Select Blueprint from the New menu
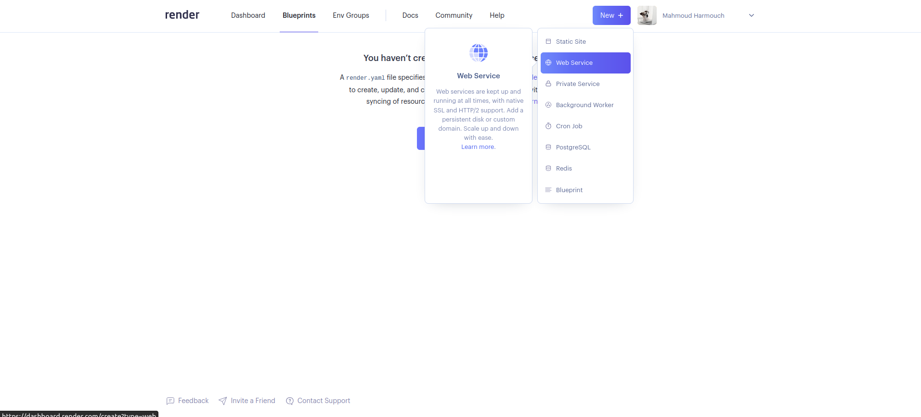 click(x=585, y=190)
